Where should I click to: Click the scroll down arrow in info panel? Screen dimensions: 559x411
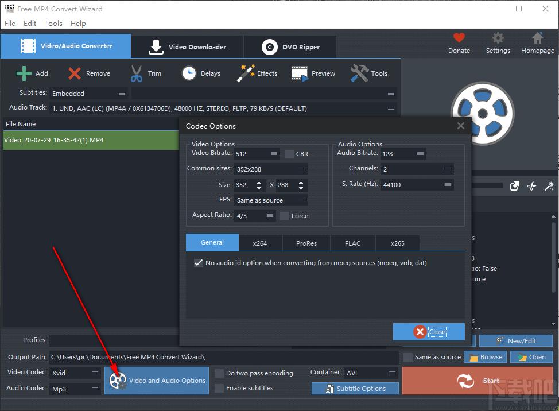coord(553,324)
